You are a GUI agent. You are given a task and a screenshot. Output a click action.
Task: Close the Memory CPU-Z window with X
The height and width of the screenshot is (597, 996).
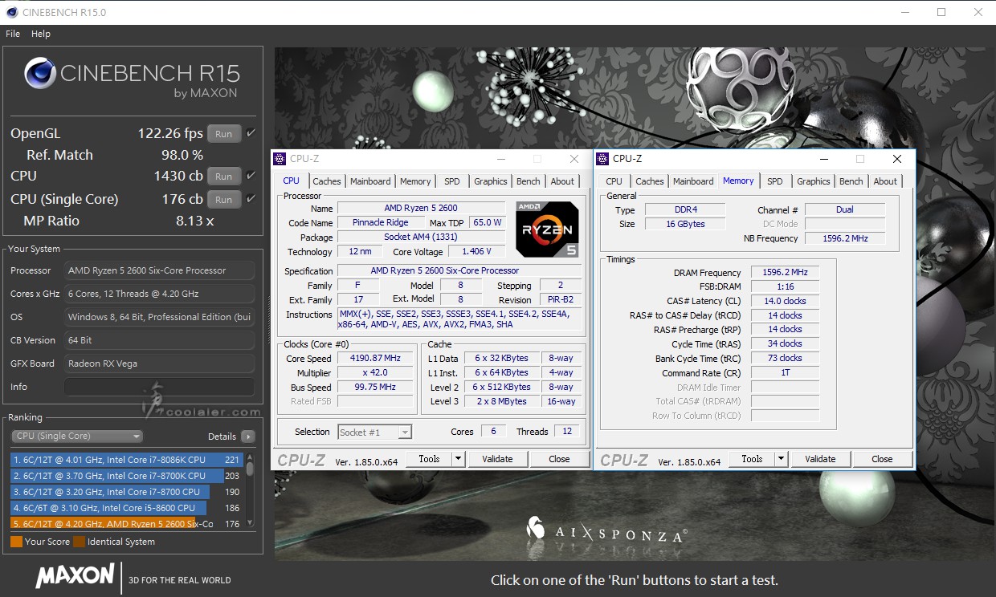(x=897, y=159)
